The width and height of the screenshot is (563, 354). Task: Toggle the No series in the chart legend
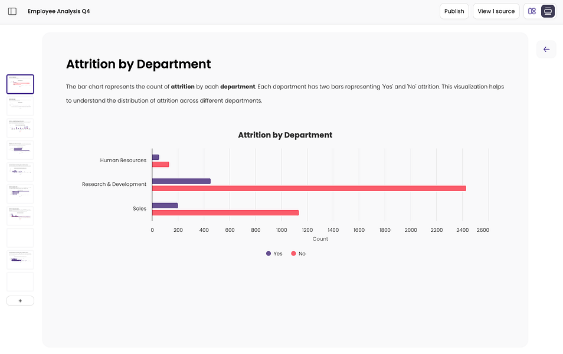[x=298, y=254]
